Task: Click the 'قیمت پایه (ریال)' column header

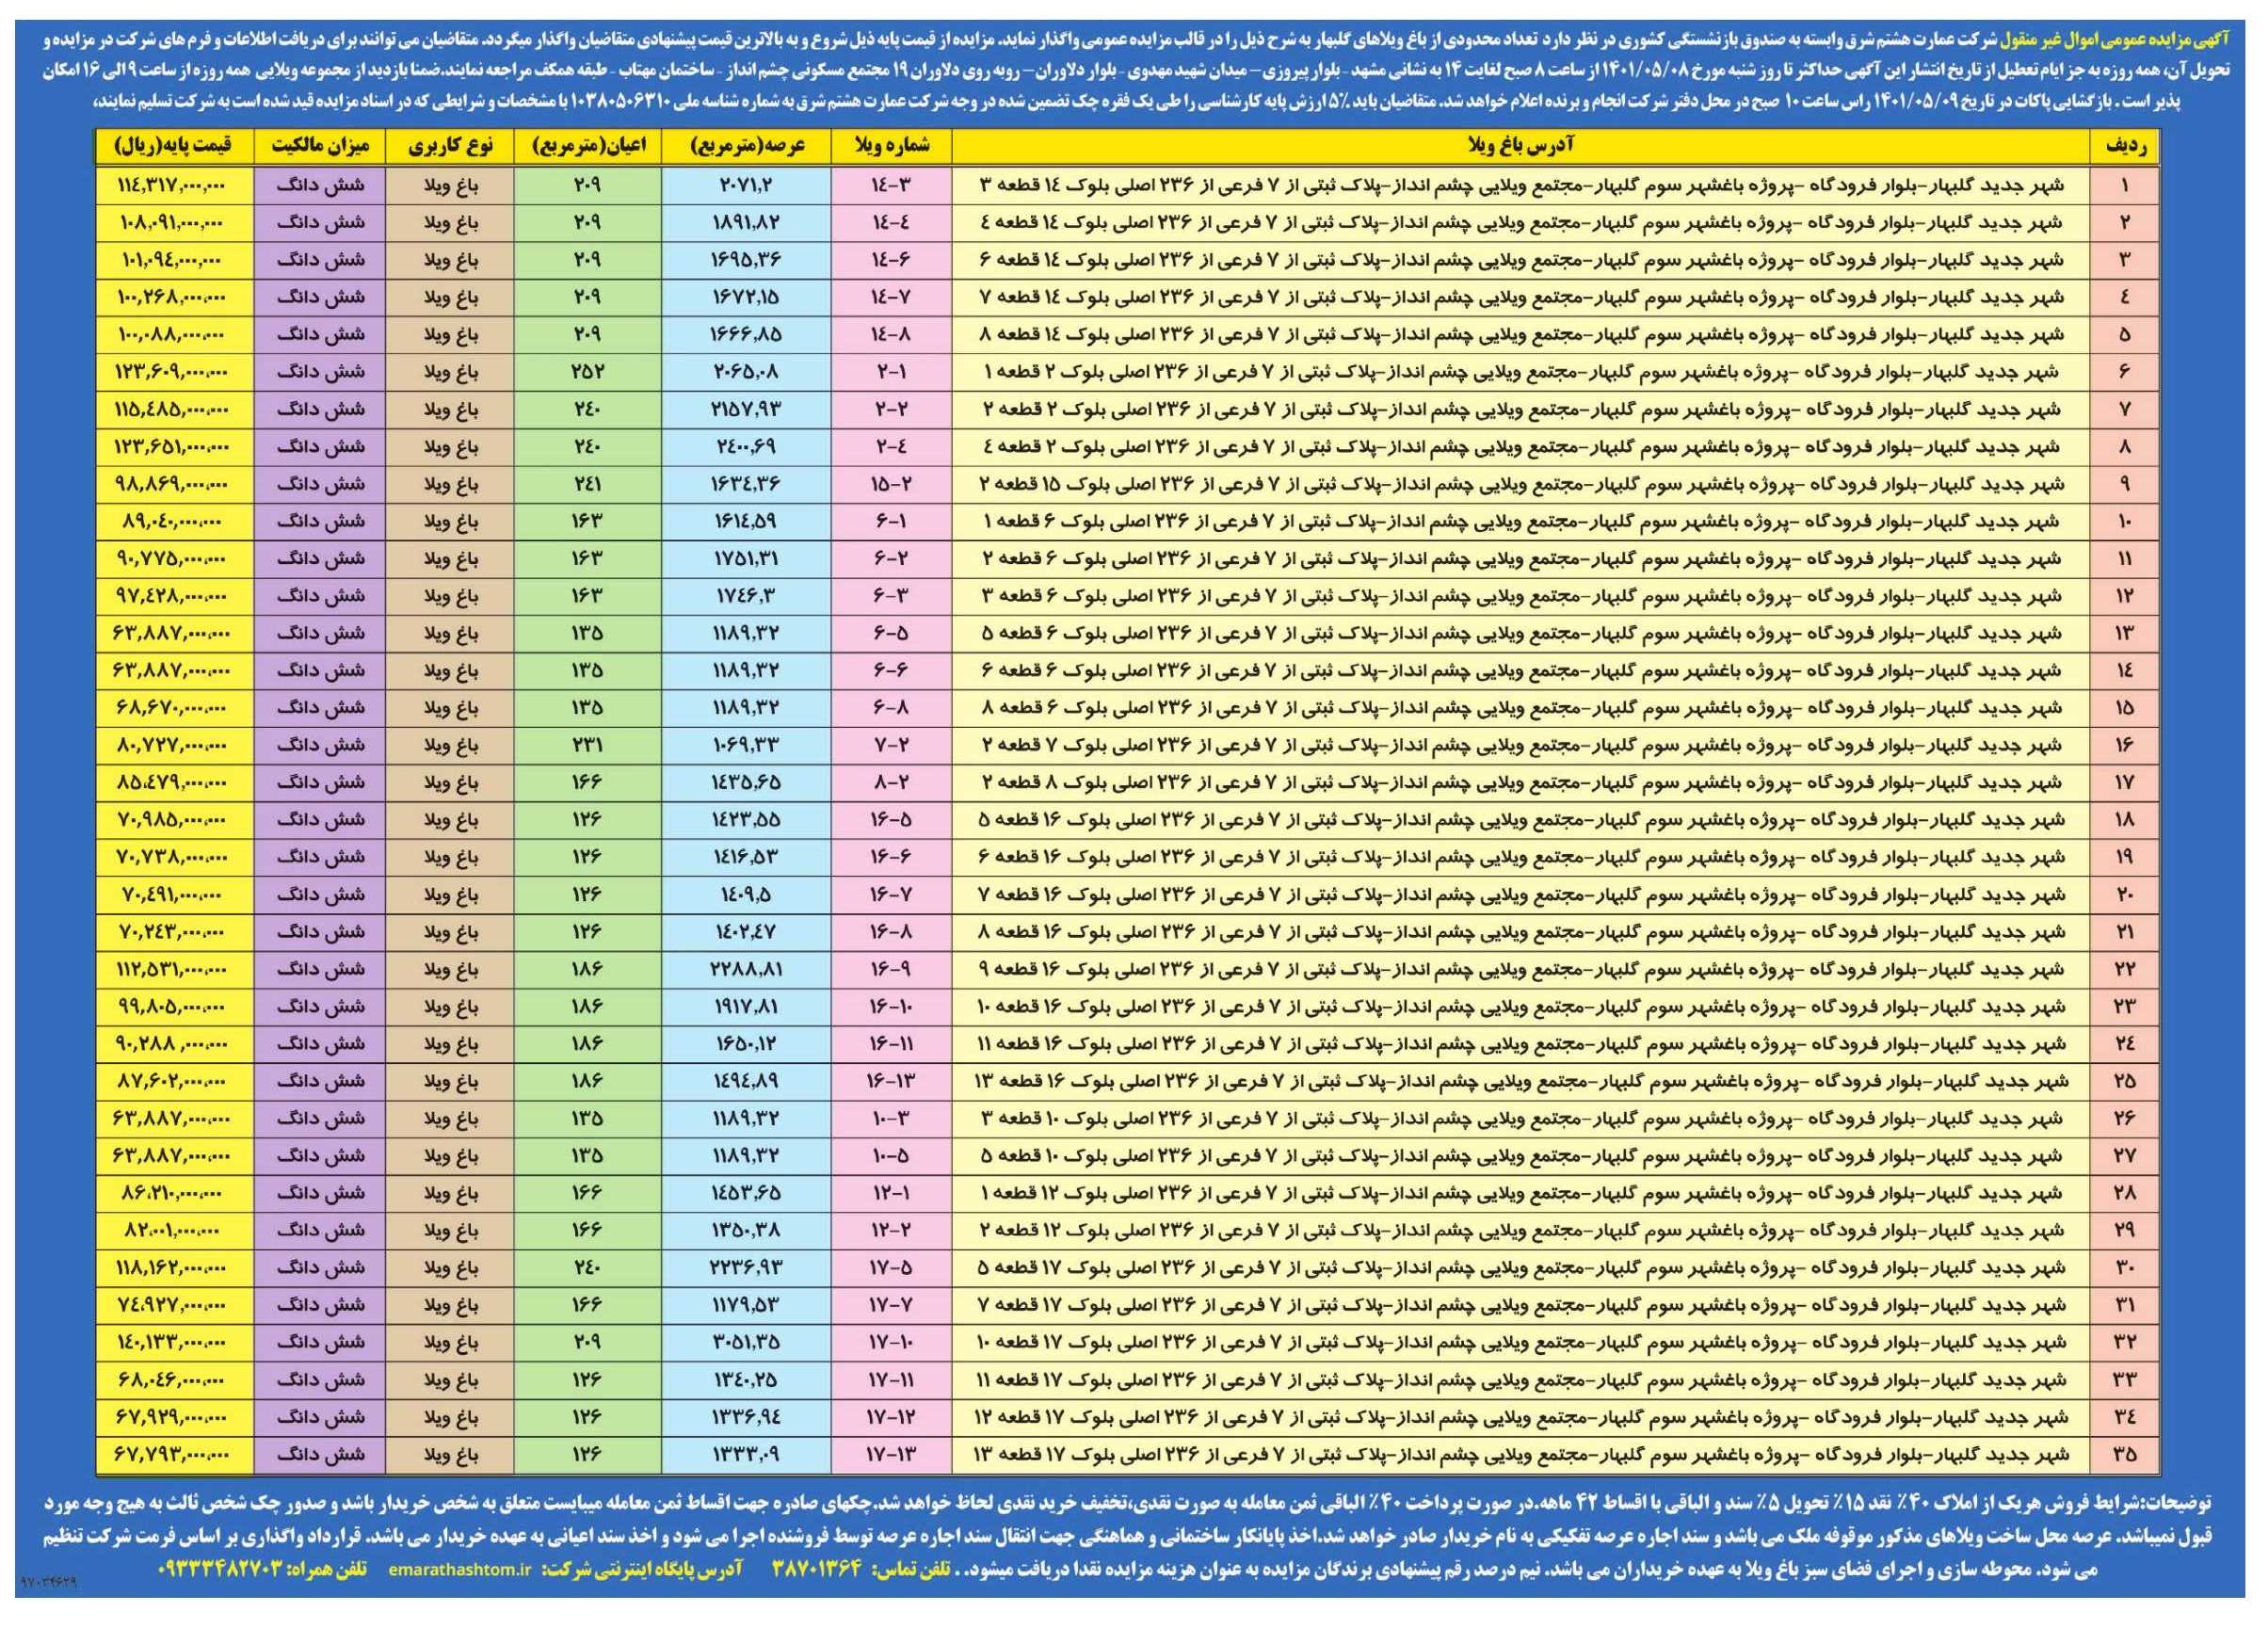Action: (173, 146)
